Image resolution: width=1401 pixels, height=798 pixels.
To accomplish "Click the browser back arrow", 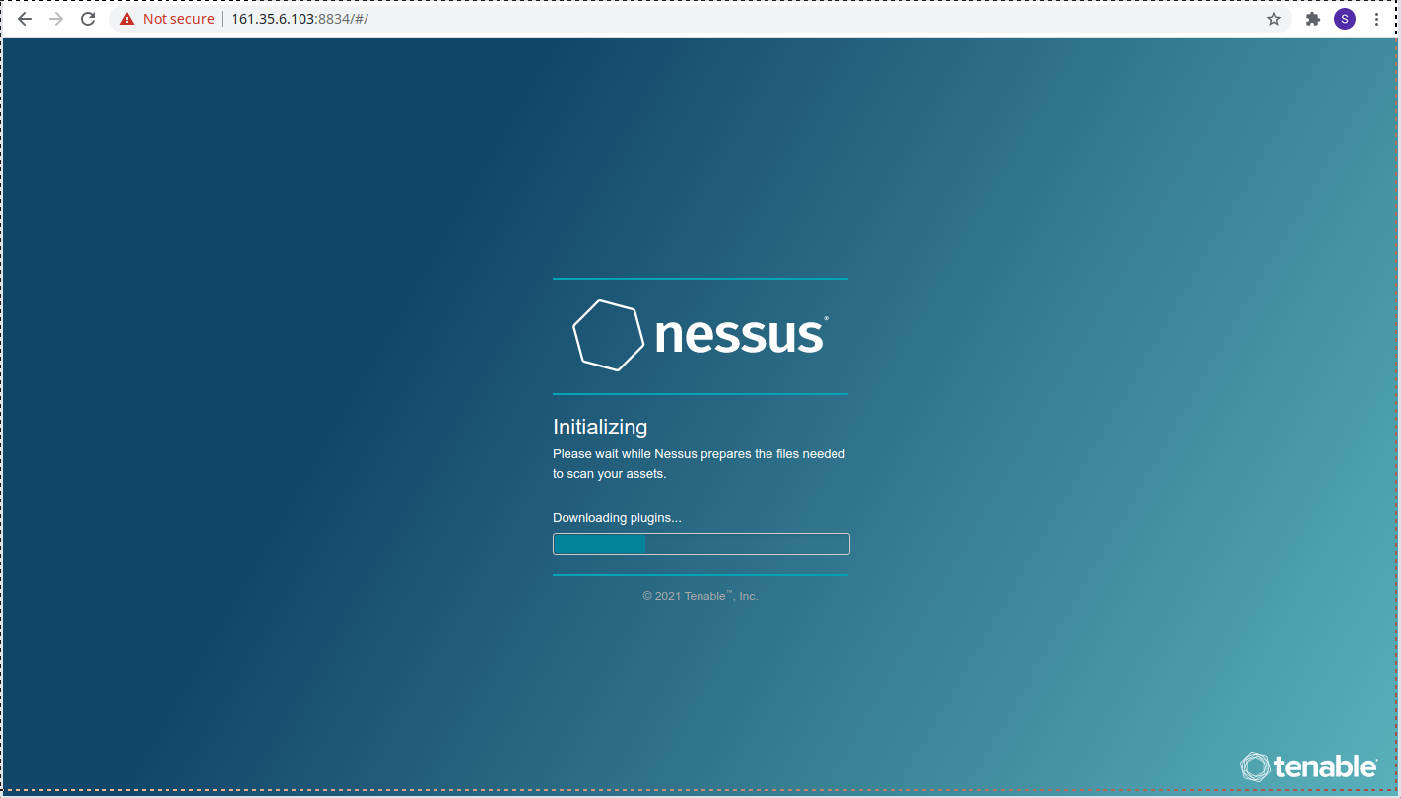I will coord(25,19).
